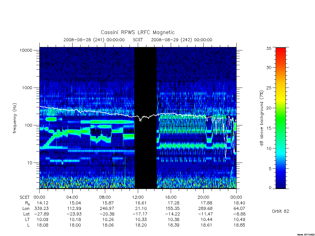
Task: Click the Lon value '246.97'
Action: (x=107, y=209)
